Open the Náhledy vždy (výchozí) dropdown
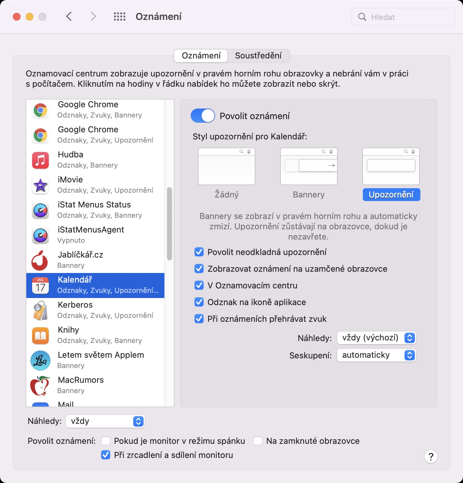 pyautogui.click(x=376, y=338)
